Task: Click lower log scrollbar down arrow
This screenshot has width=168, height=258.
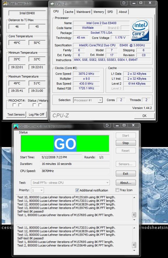Action: 134,250
